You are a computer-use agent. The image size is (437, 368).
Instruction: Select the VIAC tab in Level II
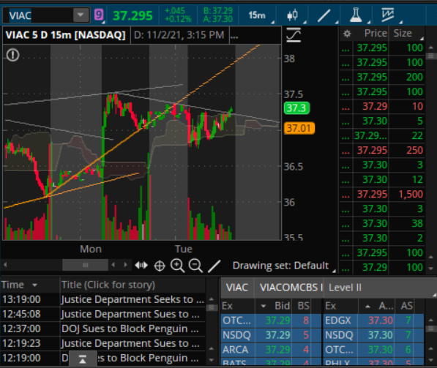(x=237, y=288)
